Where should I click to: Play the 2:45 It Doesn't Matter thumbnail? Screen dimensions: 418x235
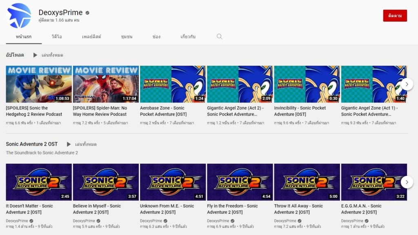click(x=39, y=182)
